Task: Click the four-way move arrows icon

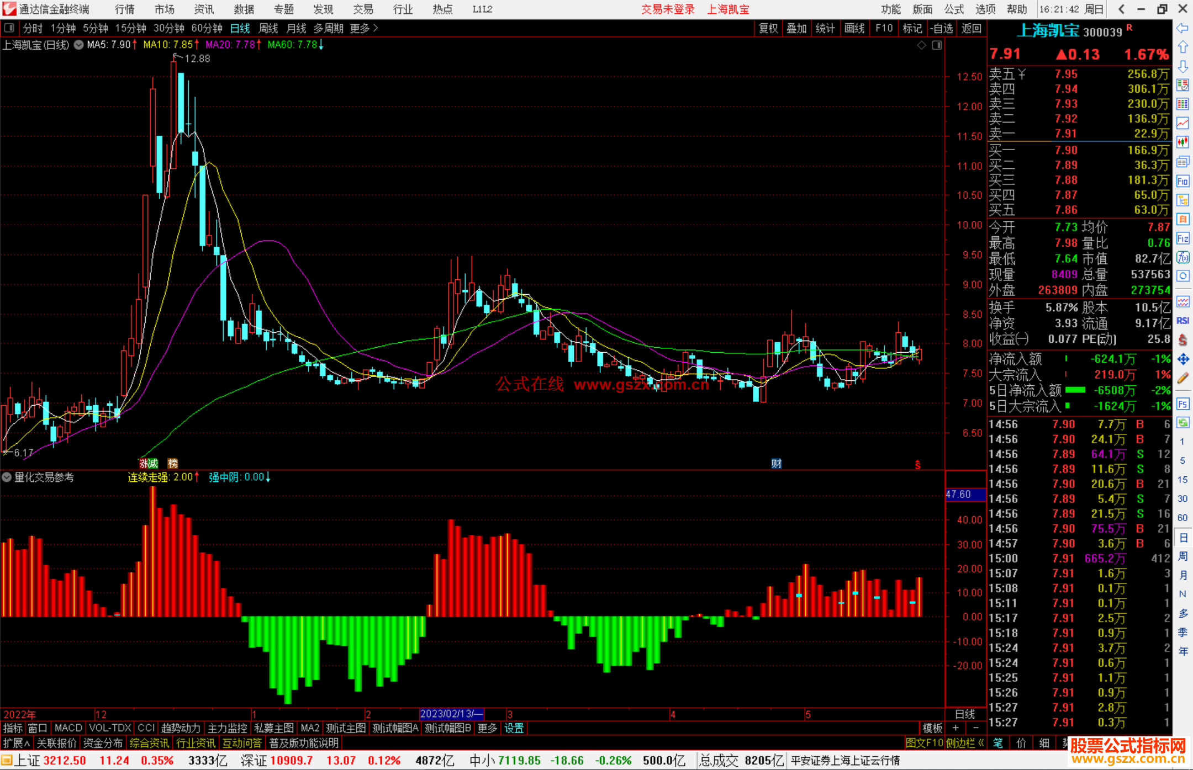Action: pos(1183,359)
